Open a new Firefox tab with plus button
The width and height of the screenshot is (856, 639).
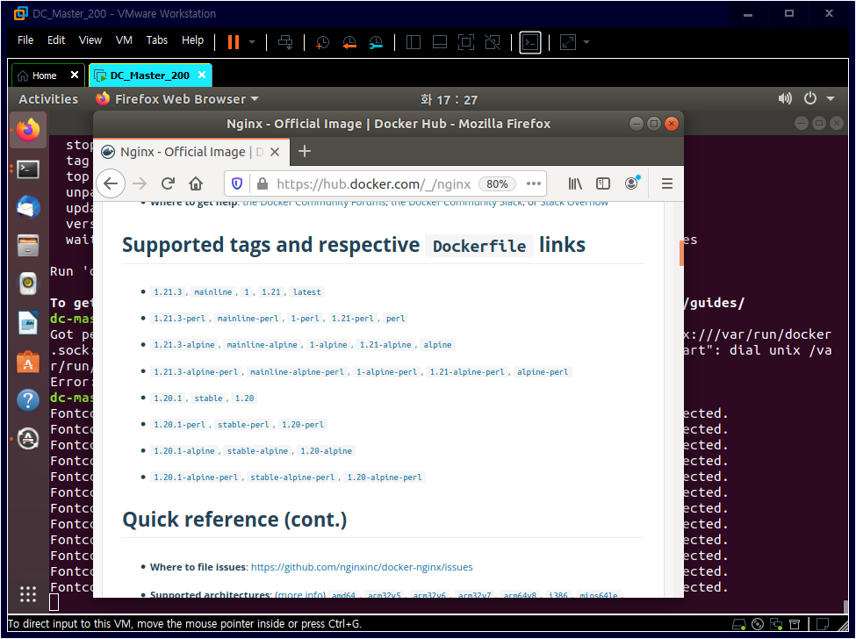[x=305, y=151]
